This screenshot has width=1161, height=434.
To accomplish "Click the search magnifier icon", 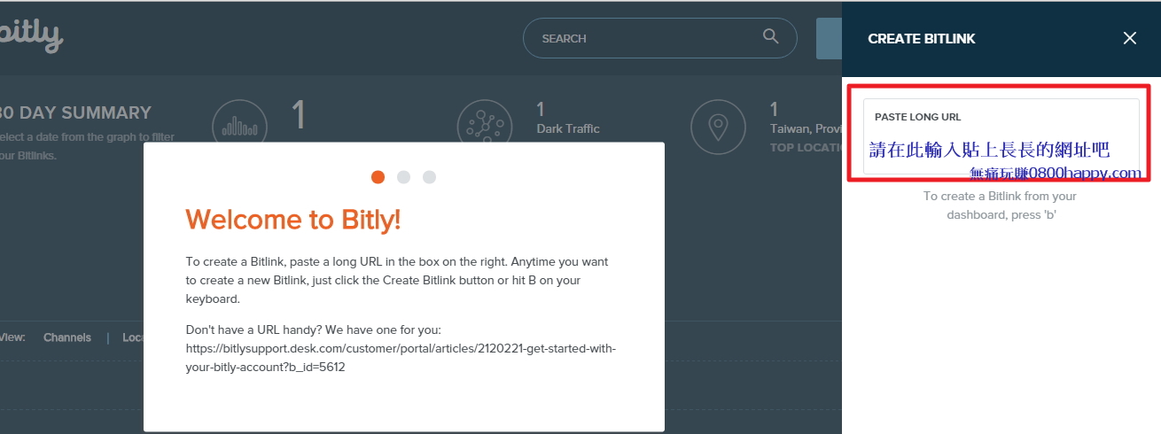I will (770, 36).
